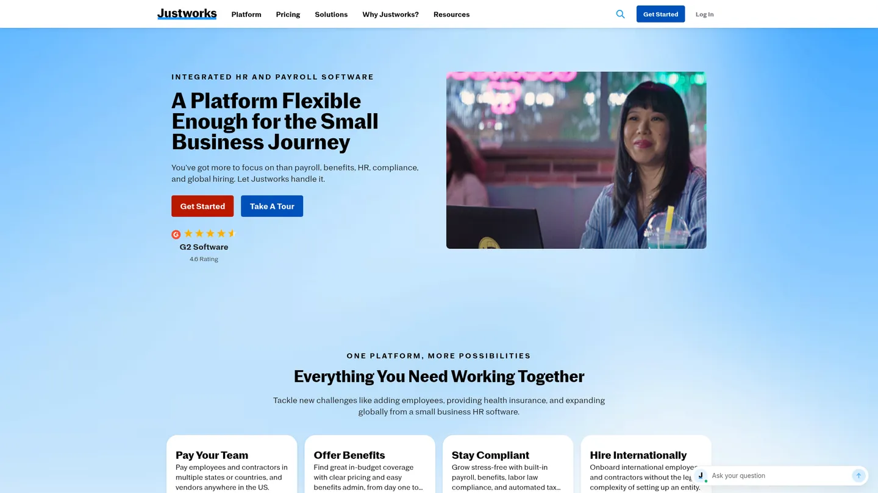Click the G2 Software label
The image size is (878, 493).
204,247
